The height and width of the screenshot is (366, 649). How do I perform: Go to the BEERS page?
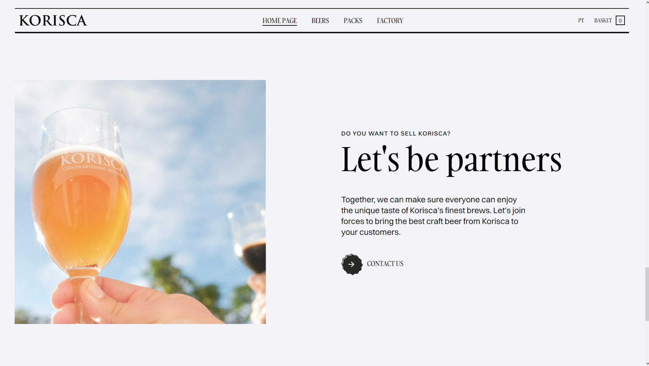click(320, 21)
